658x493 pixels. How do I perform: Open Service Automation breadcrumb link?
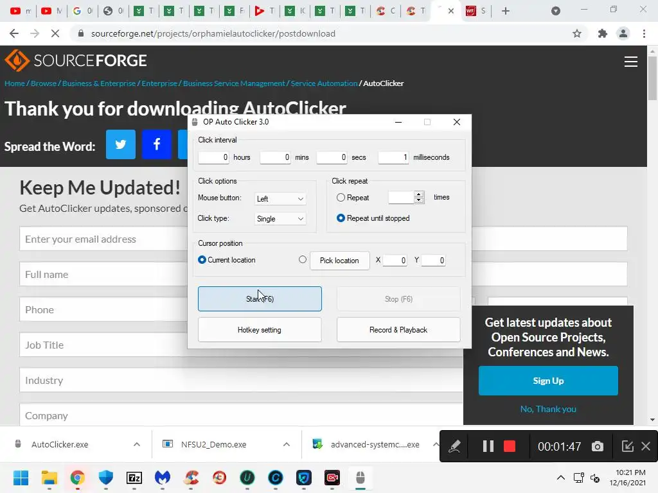[x=324, y=83]
